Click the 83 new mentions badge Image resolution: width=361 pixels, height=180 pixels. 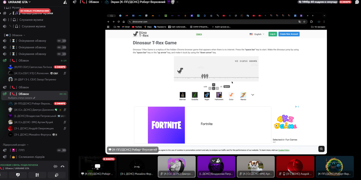pyautogui.click(x=35, y=11)
